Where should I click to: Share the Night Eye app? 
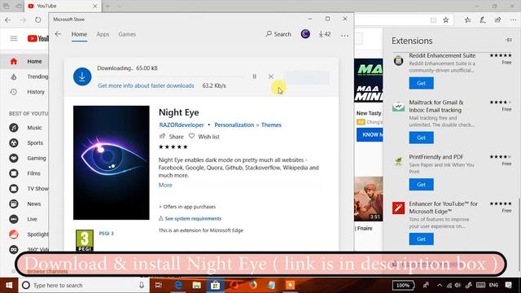point(172,137)
